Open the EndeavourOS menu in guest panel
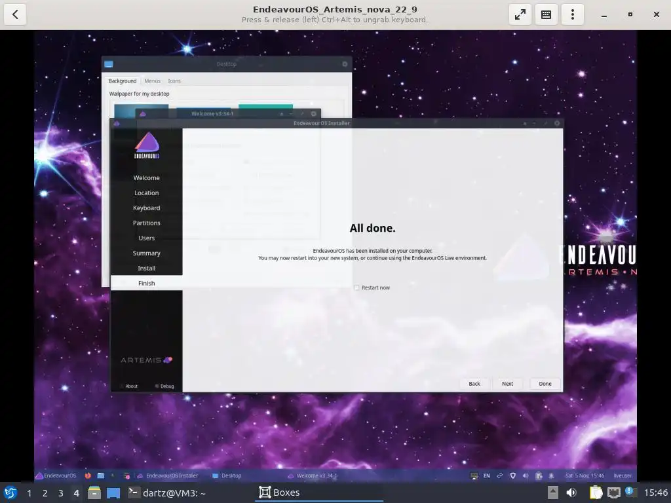671x503 pixels. coord(56,475)
